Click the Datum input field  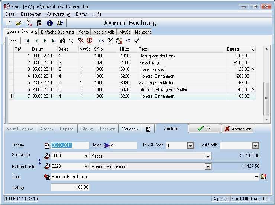70,145
